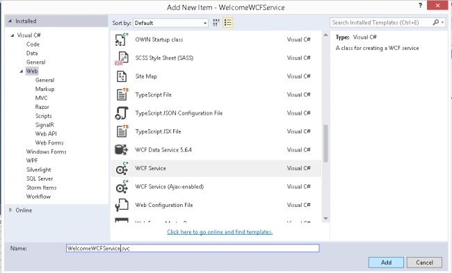Select the Data category

point(32,53)
